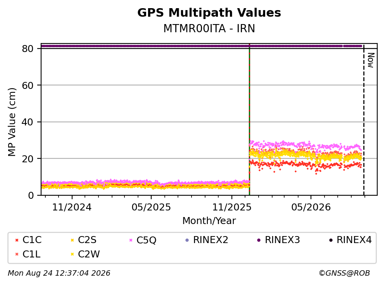385x285 pixels.
Task: Click the C2W legend marker
Action: point(72,254)
